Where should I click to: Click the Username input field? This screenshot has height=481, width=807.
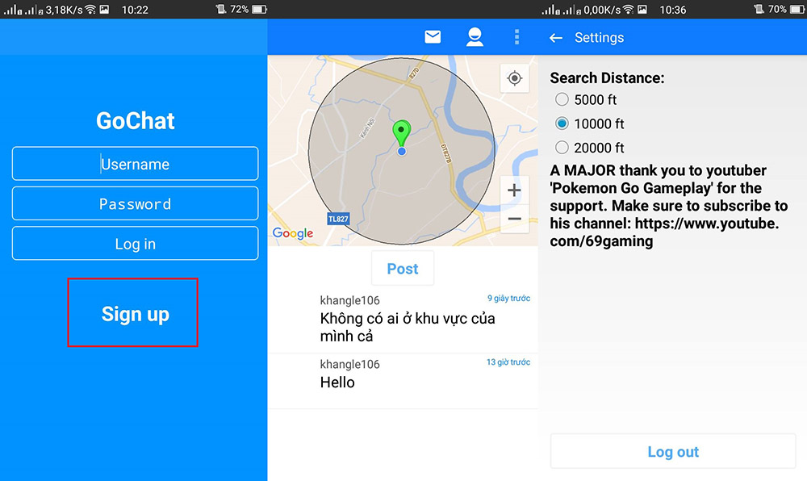[136, 164]
